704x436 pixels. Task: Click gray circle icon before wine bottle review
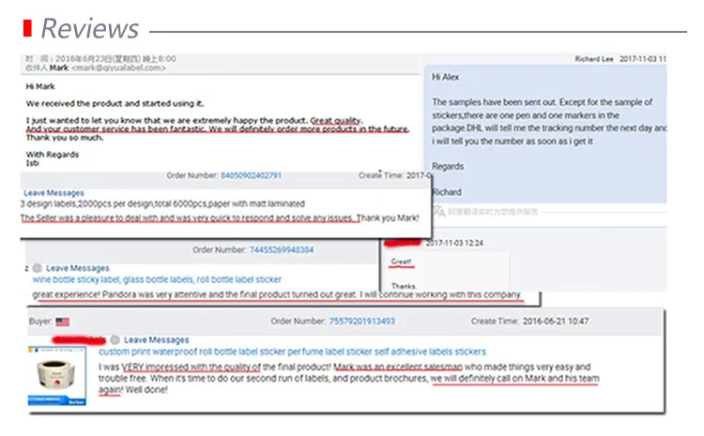point(36,268)
